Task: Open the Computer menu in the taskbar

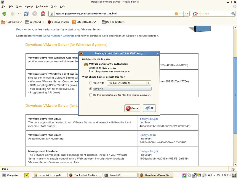Action: coord(10,175)
